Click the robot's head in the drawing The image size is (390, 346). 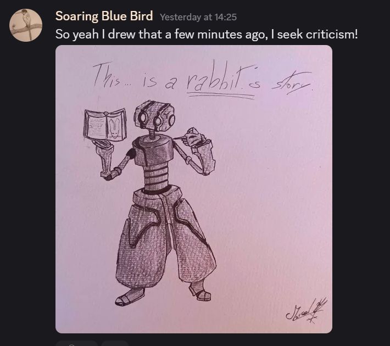(x=154, y=115)
